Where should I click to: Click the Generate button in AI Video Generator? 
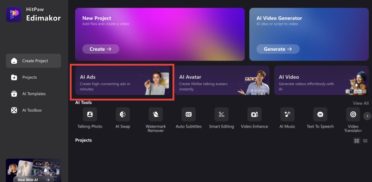(x=278, y=49)
